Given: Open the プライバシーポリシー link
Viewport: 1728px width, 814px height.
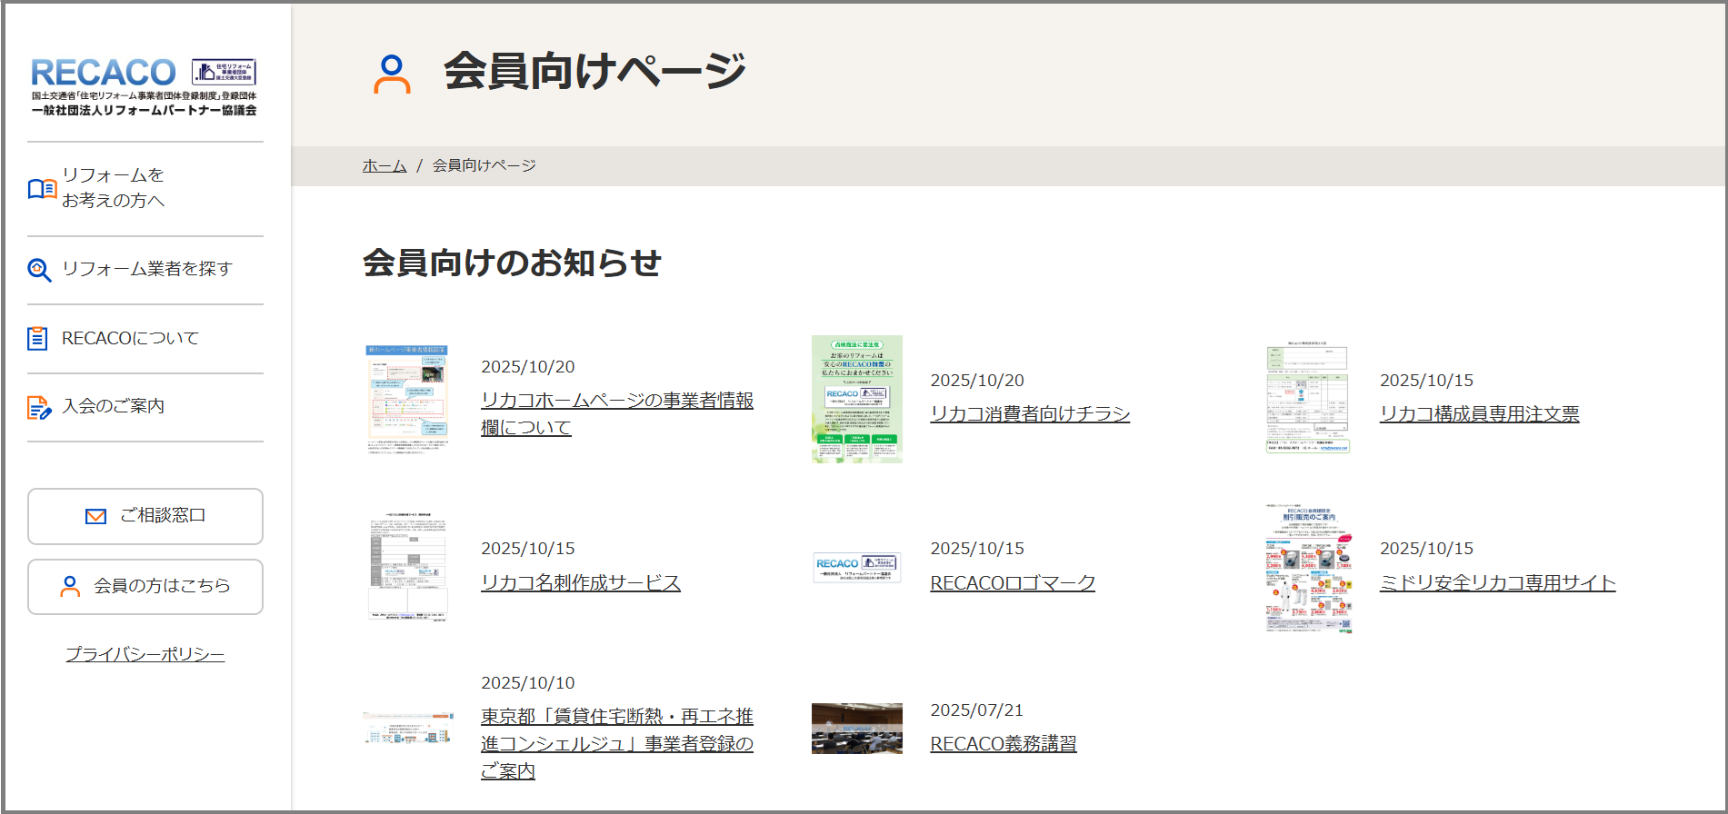Looking at the screenshot, I should pos(145,654).
